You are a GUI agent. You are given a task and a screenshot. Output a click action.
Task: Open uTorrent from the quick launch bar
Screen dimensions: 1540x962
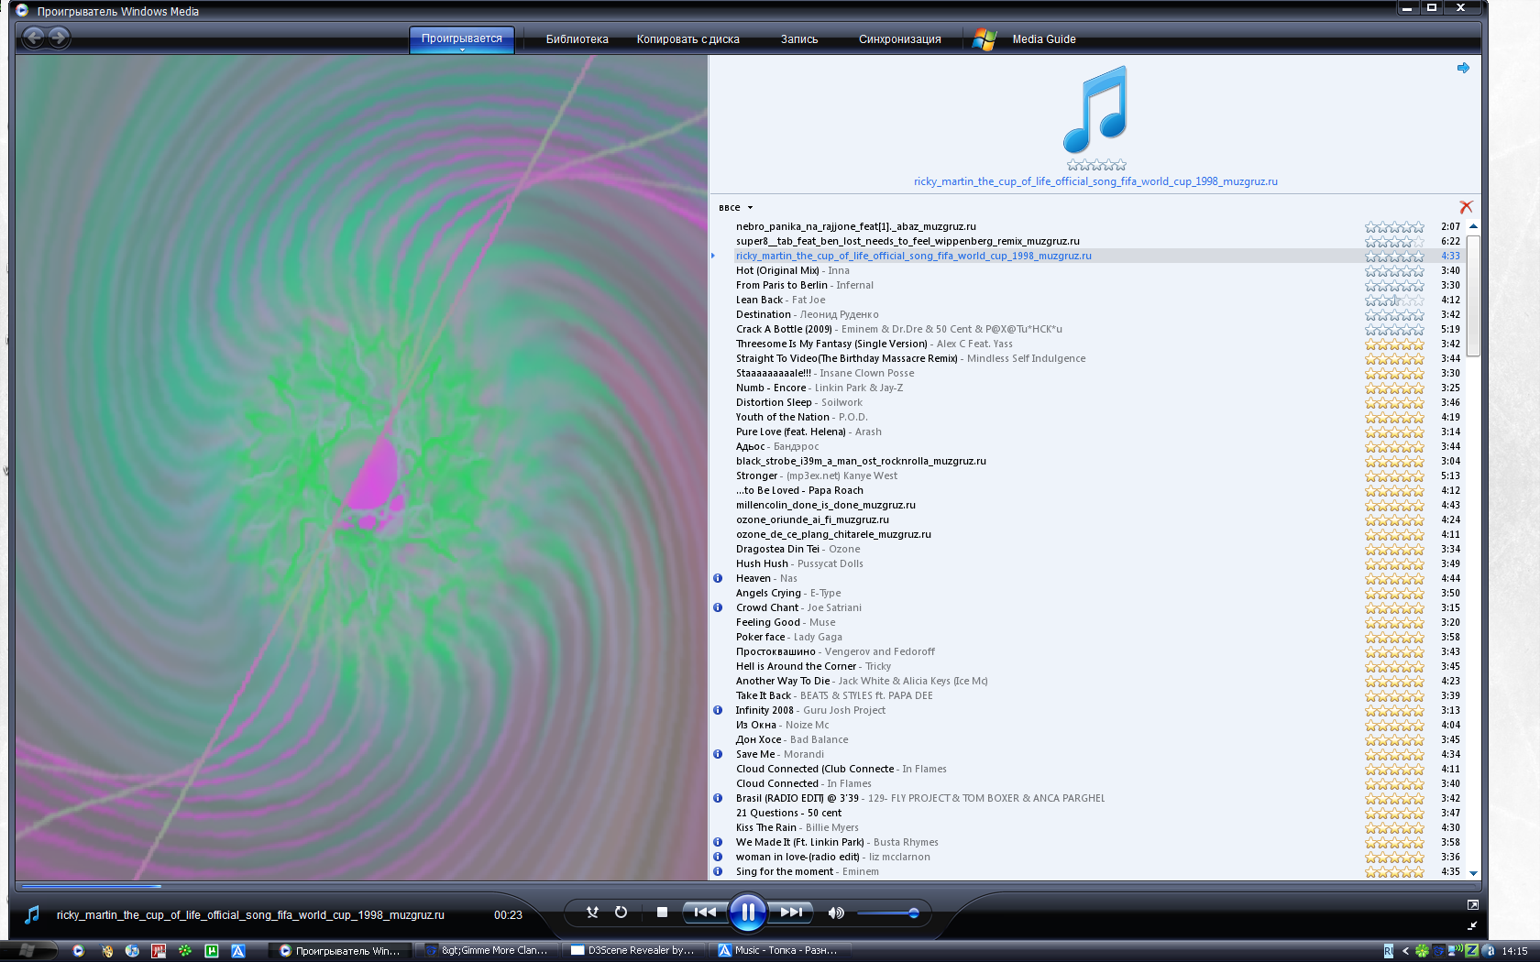(x=212, y=951)
